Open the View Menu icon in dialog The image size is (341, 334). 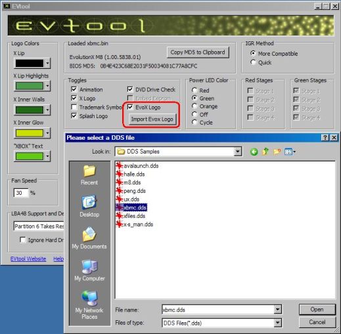[290, 152]
